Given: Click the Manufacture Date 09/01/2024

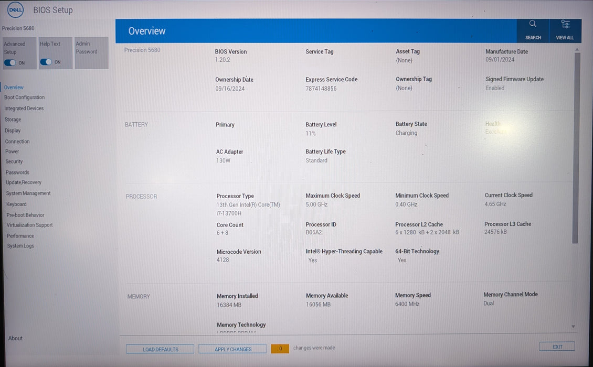Looking at the screenshot, I should click(x=500, y=60).
